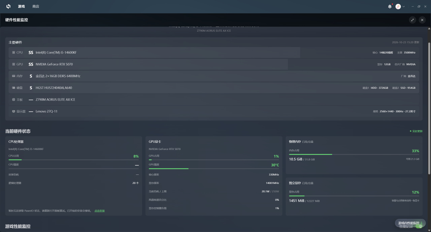Click the 实时更新 live indicator

pyautogui.click(x=416, y=131)
